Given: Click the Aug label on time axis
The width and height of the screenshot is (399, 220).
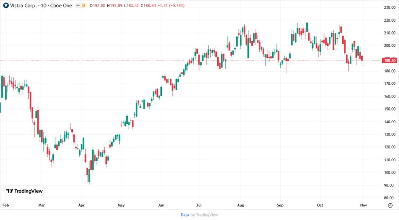Looking at the screenshot, I should tap(240, 205).
